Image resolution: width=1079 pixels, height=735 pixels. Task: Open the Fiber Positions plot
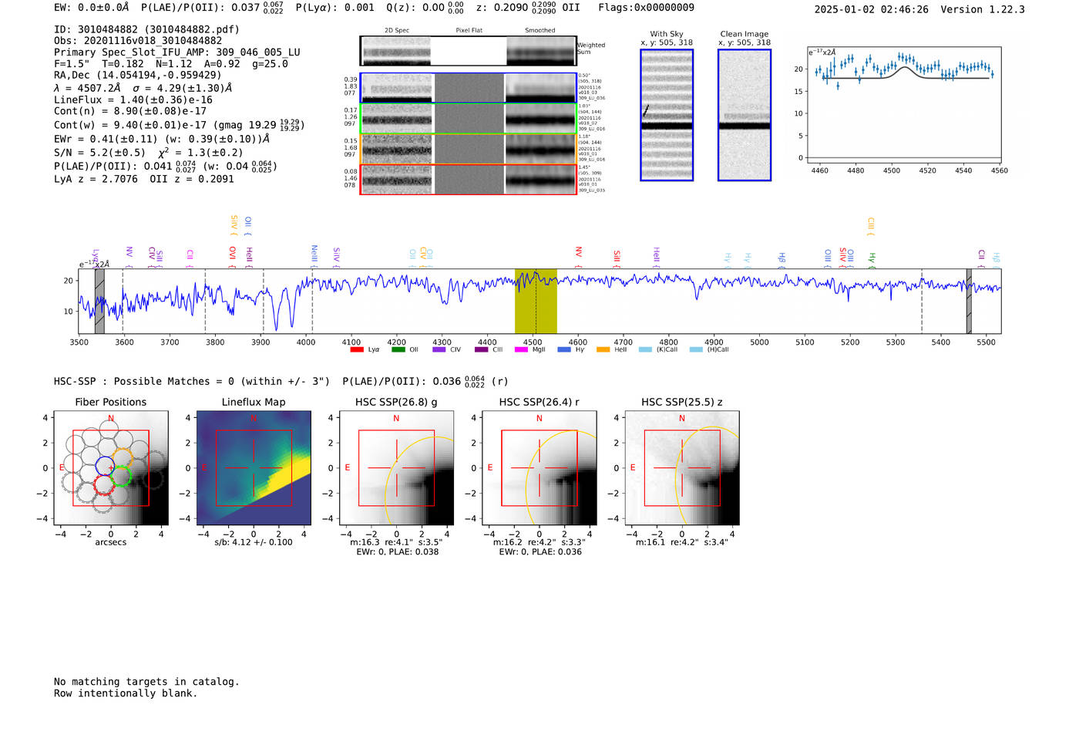[x=110, y=468]
